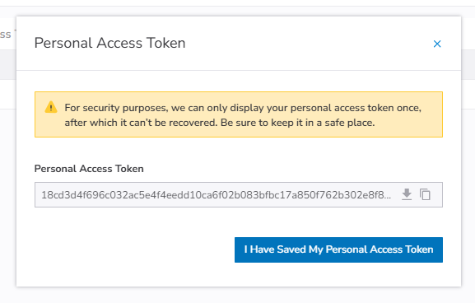The height and width of the screenshot is (303, 475).
Task: Click the truncated ellipsis at token end
Action: 388,195
